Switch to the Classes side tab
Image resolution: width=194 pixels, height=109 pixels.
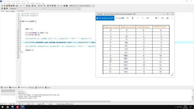8,11
